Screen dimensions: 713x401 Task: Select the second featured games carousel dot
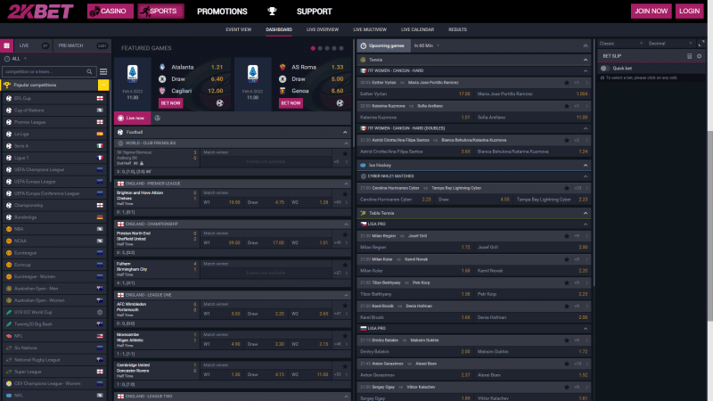pyautogui.click(x=320, y=48)
